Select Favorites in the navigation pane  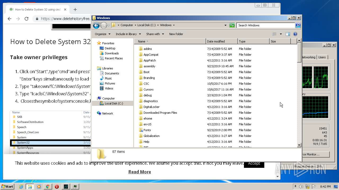108,43
